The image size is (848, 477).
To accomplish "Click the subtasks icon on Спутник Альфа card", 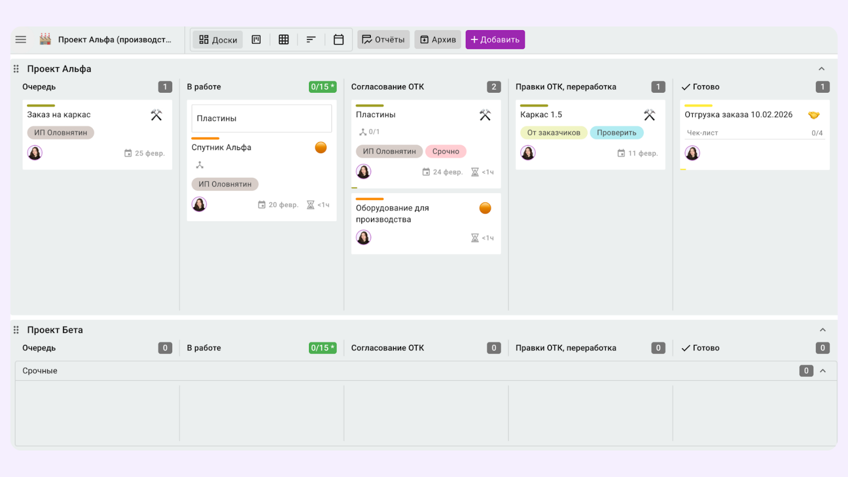I will [200, 165].
